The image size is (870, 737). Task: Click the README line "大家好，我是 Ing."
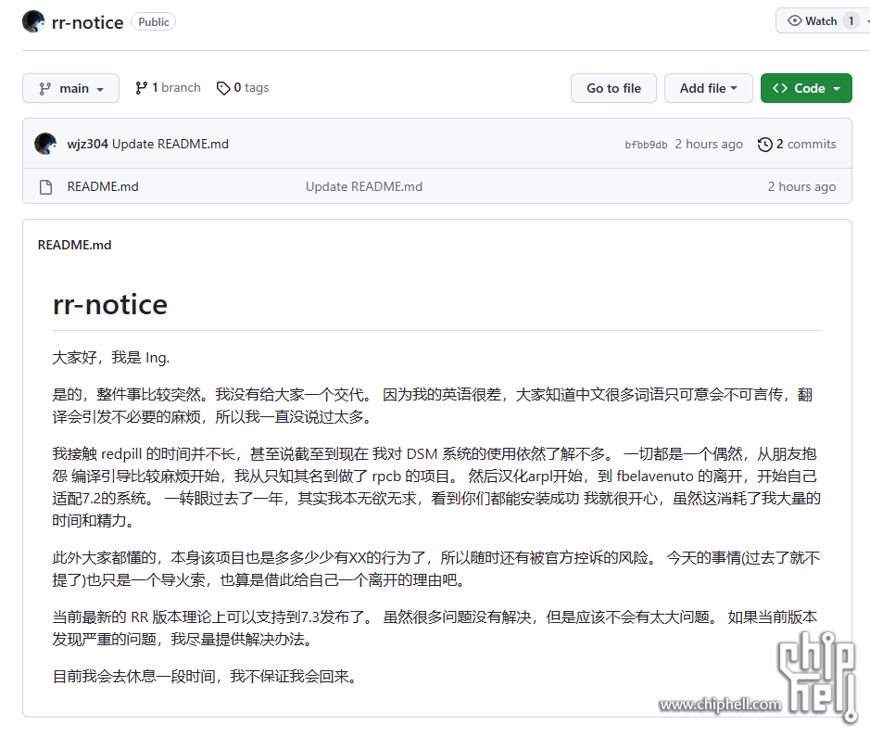111,358
